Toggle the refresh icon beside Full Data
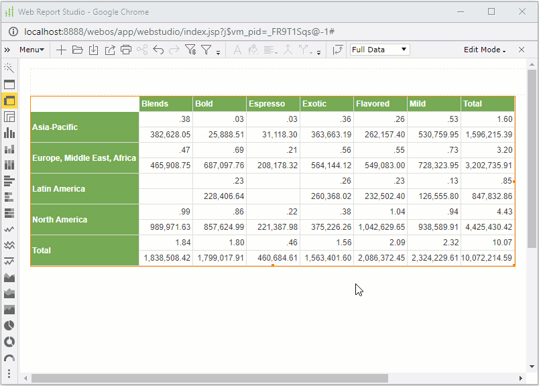 (337, 50)
